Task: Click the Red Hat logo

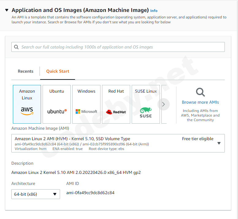Action: (116, 112)
